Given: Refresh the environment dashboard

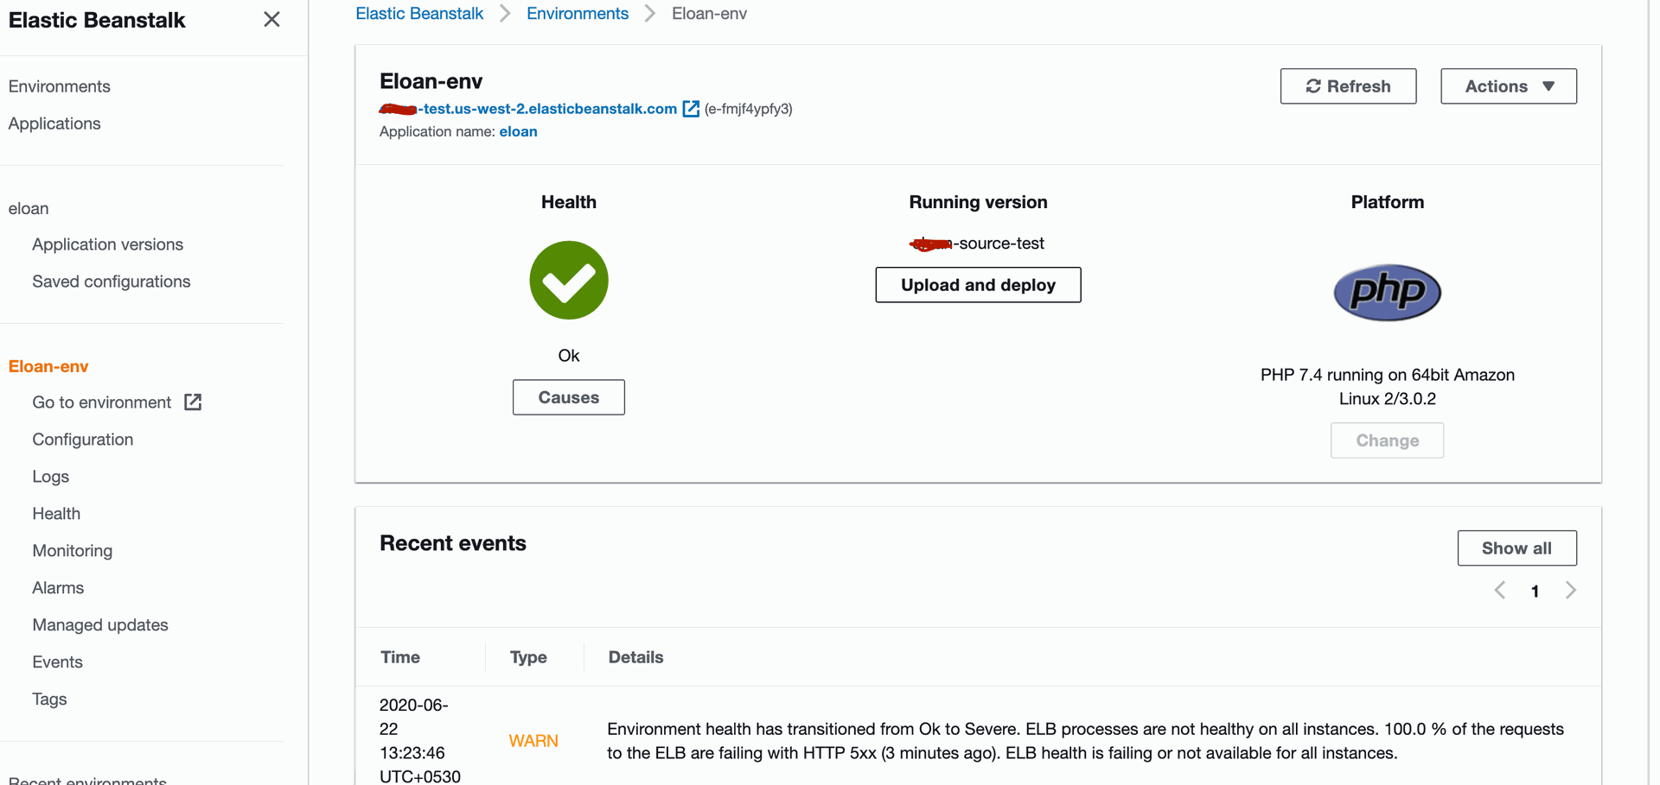Looking at the screenshot, I should pos(1348,86).
